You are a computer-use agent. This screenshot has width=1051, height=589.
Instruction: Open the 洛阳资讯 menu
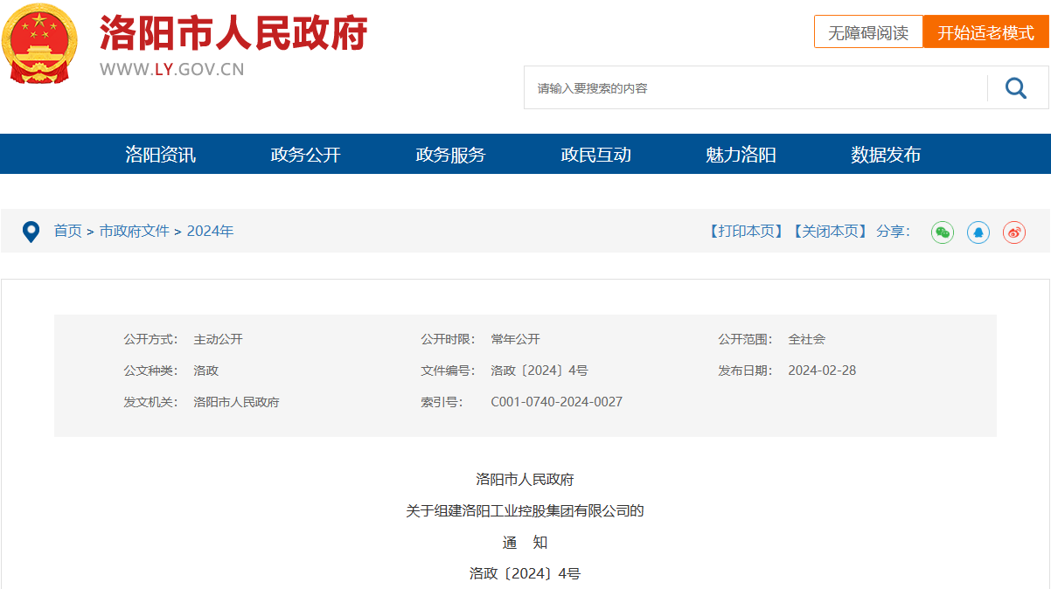click(x=161, y=155)
